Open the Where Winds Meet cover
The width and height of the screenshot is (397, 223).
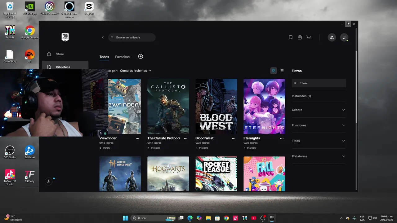coord(120,174)
